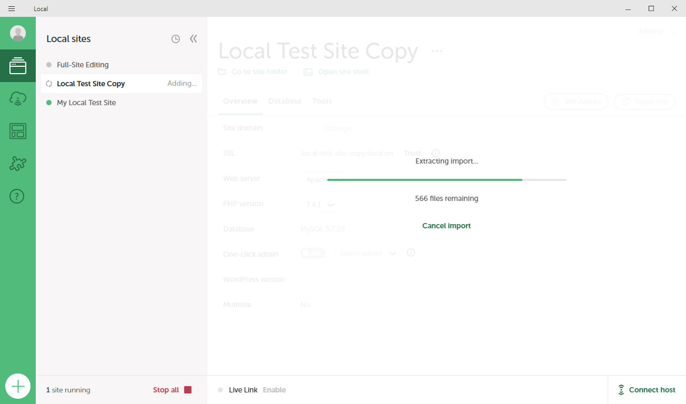Open the Add-ons puzzle icon
This screenshot has height=404, width=686.
point(18,164)
